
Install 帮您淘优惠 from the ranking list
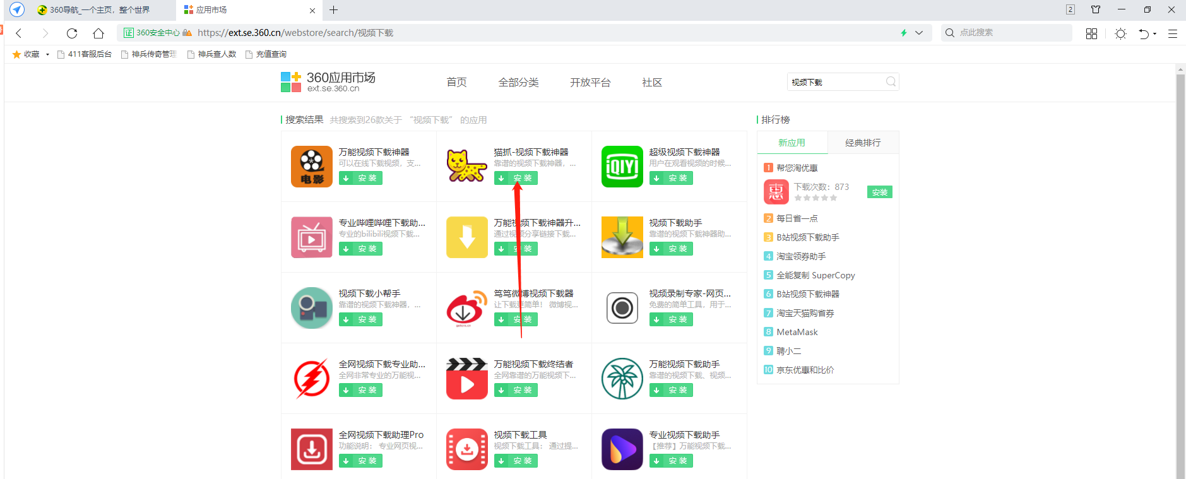[x=880, y=192]
